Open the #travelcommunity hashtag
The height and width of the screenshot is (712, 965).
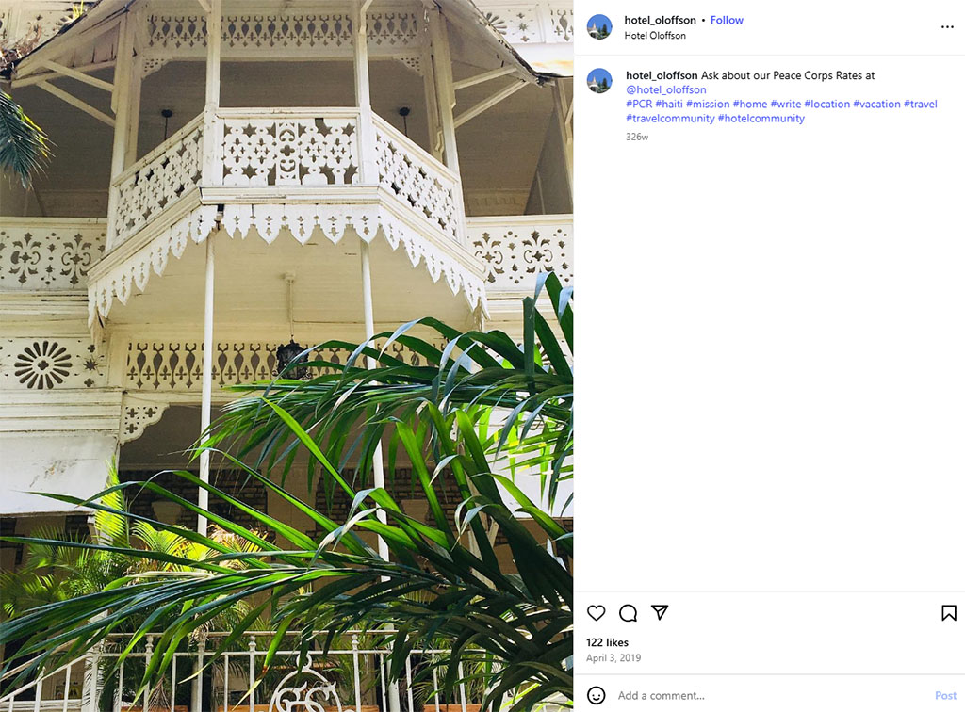point(670,119)
